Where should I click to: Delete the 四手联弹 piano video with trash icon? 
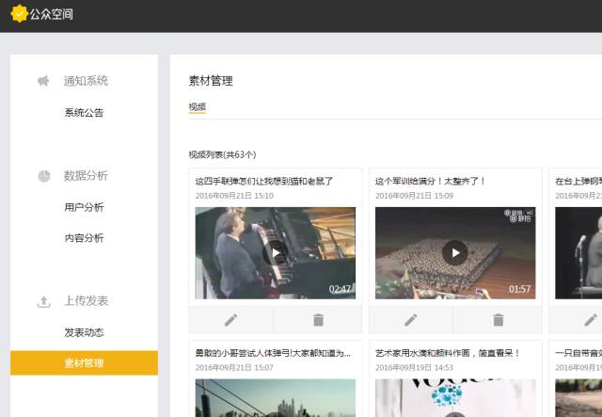point(318,320)
